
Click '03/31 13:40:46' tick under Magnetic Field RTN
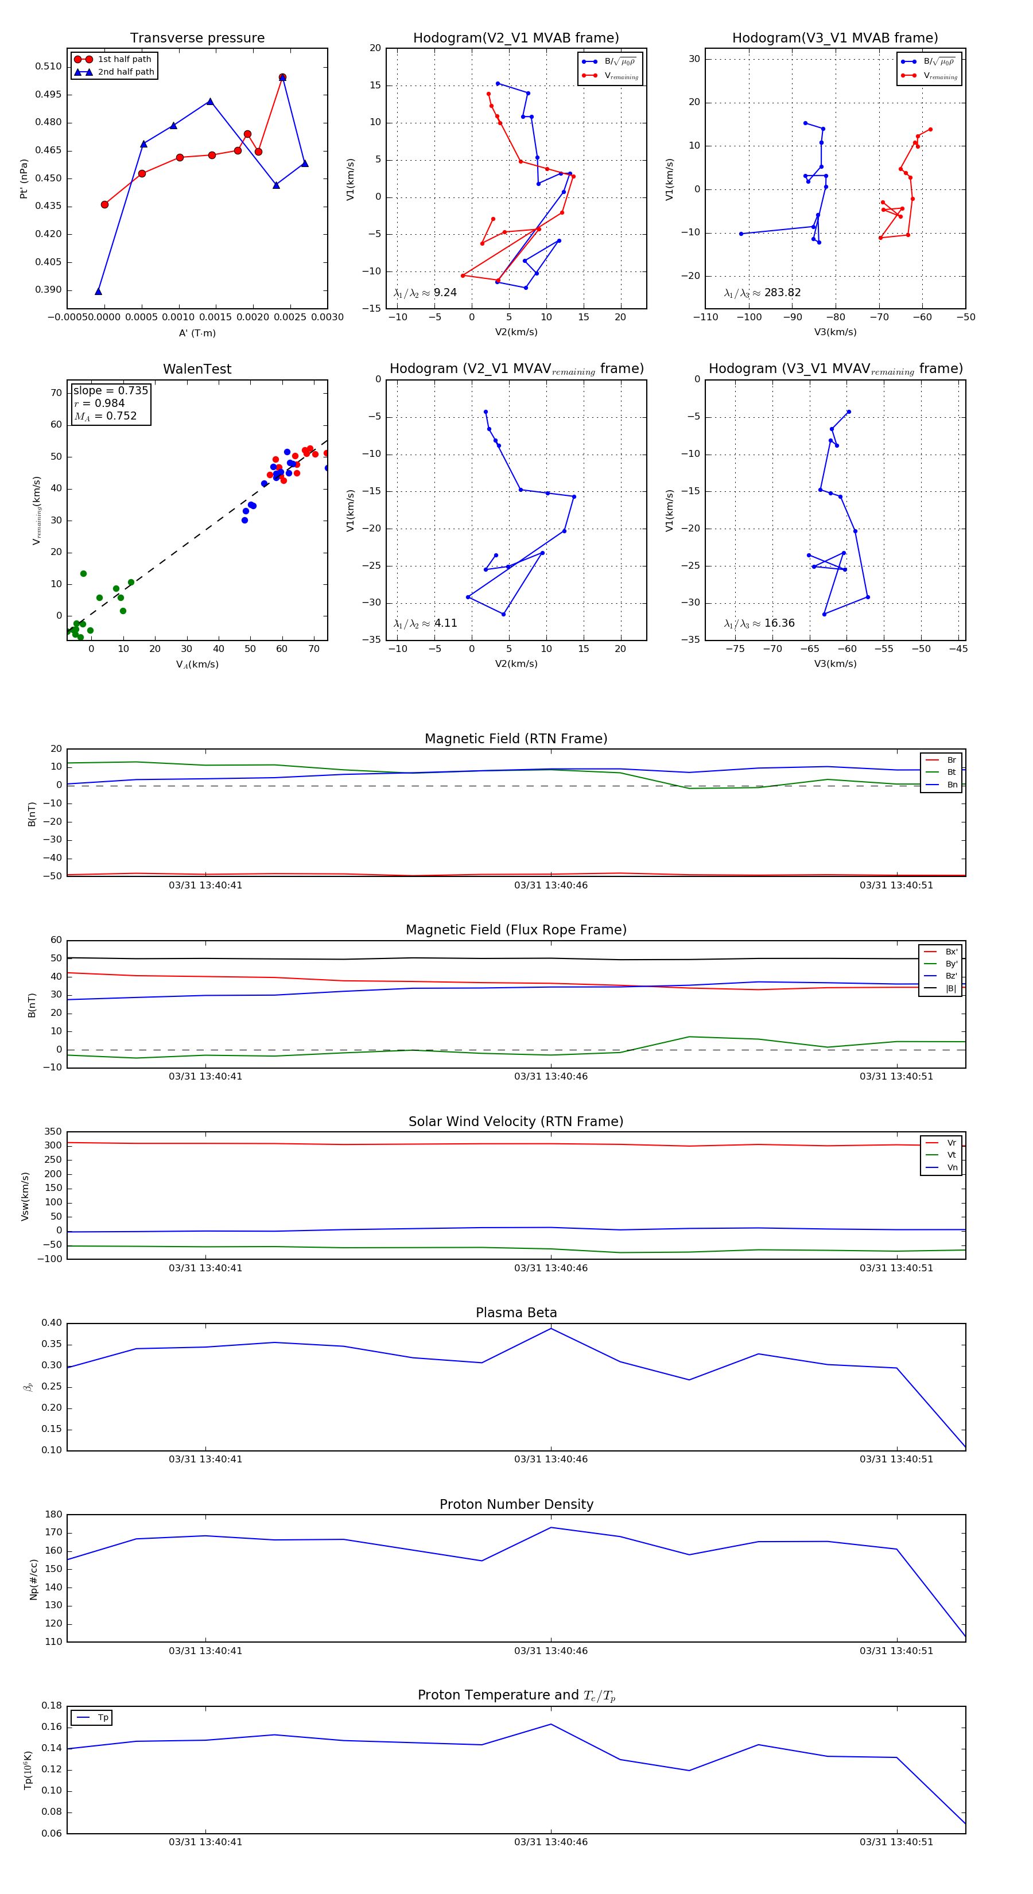tap(551, 885)
